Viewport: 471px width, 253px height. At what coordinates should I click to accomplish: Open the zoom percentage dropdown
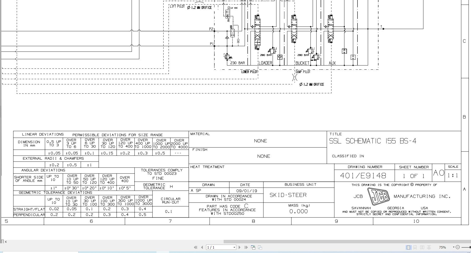tap(453, 247)
